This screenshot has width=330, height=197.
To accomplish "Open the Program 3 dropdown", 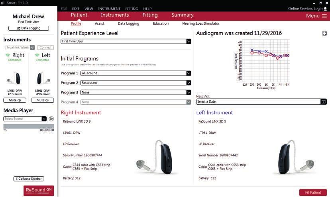I will [x=136, y=92].
